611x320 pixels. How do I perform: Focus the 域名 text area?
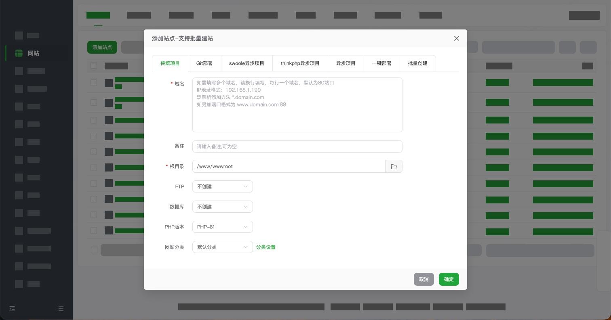(x=297, y=105)
